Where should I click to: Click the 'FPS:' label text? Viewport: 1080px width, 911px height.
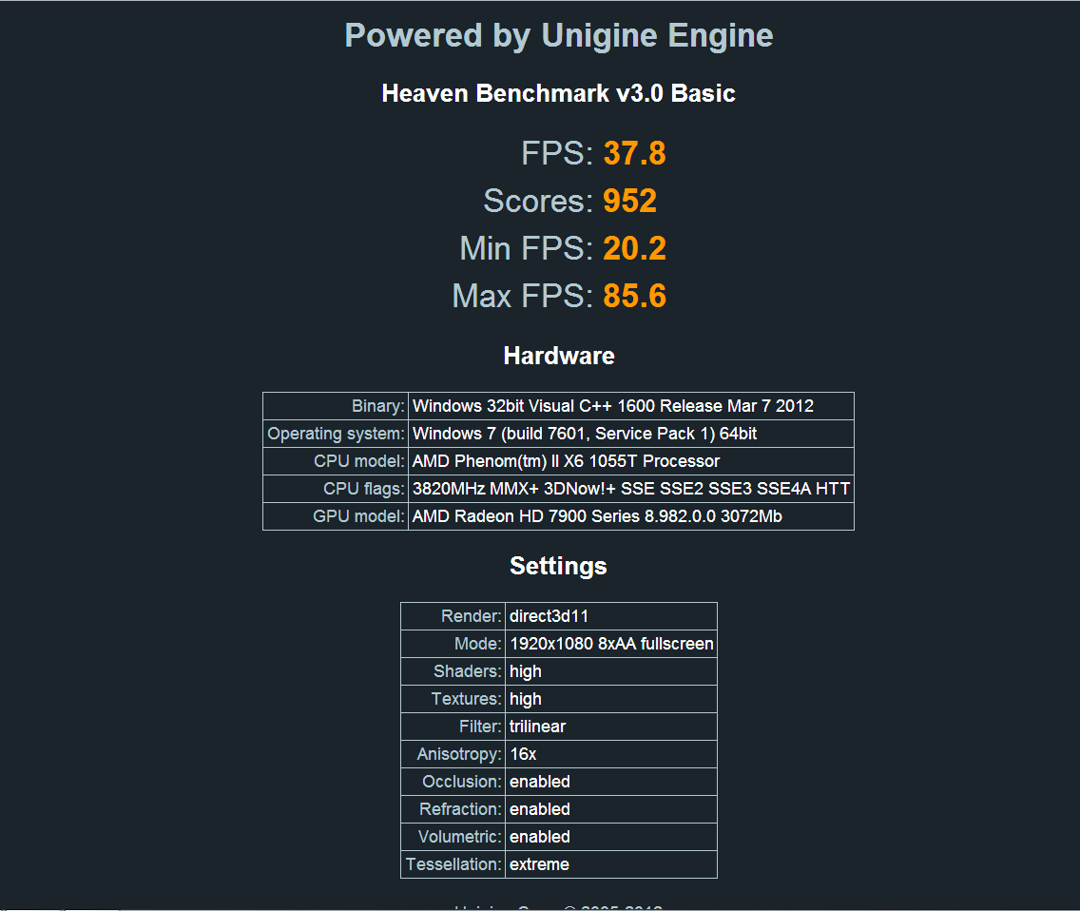click(x=556, y=153)
